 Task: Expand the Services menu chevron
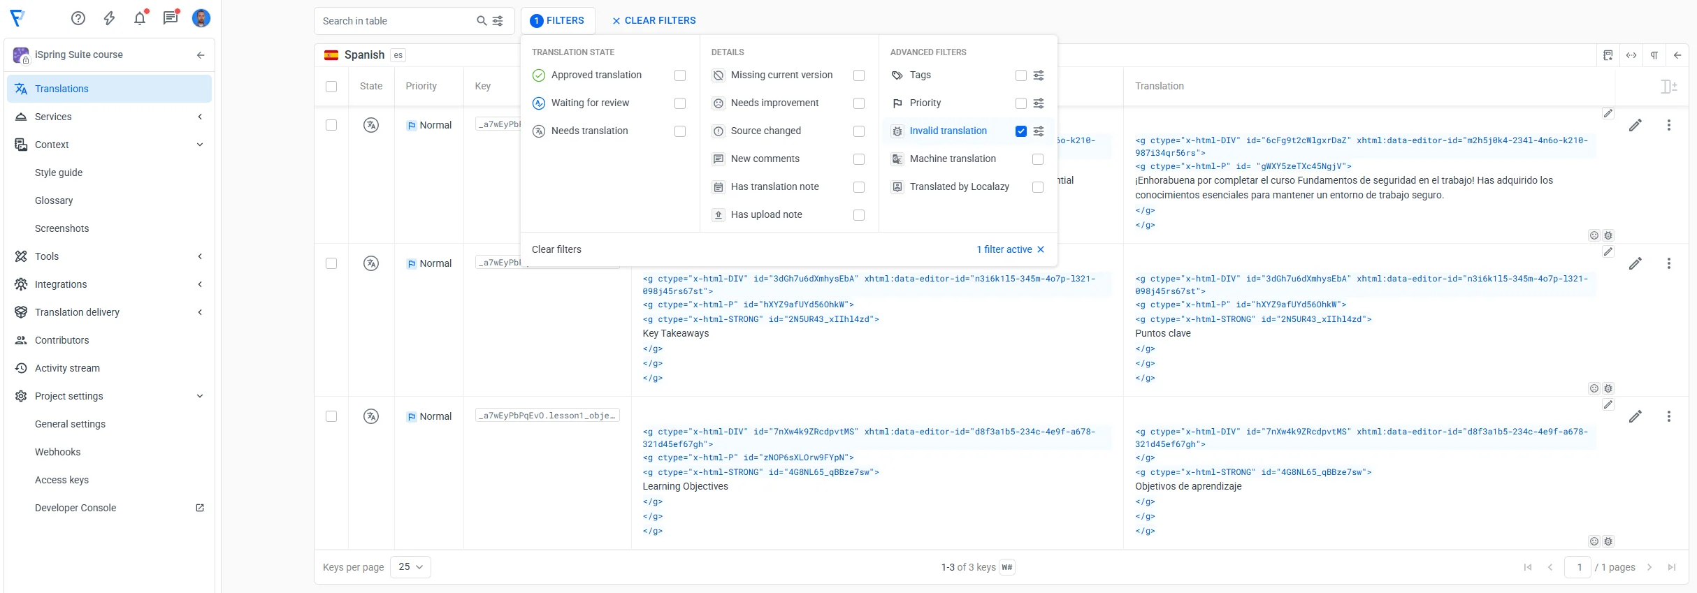point(200,117)
